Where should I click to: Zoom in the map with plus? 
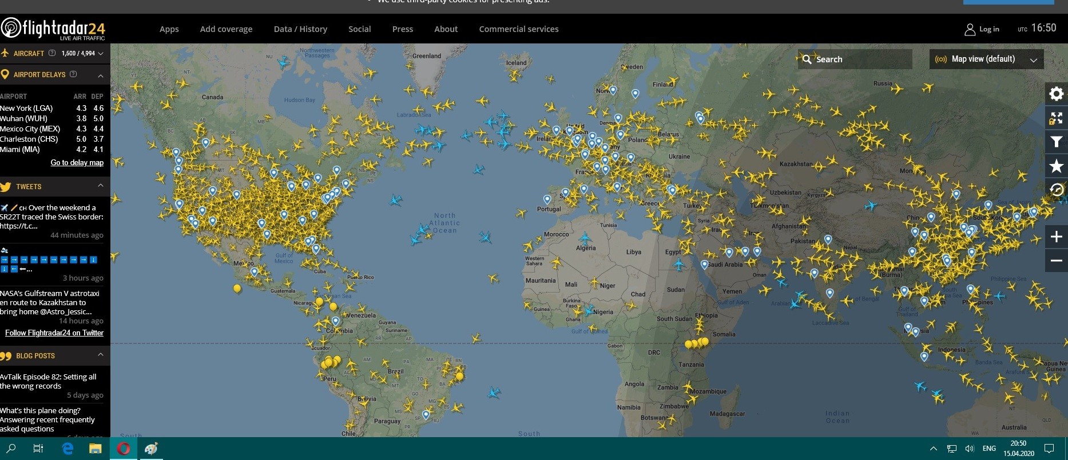(1056, 237)
